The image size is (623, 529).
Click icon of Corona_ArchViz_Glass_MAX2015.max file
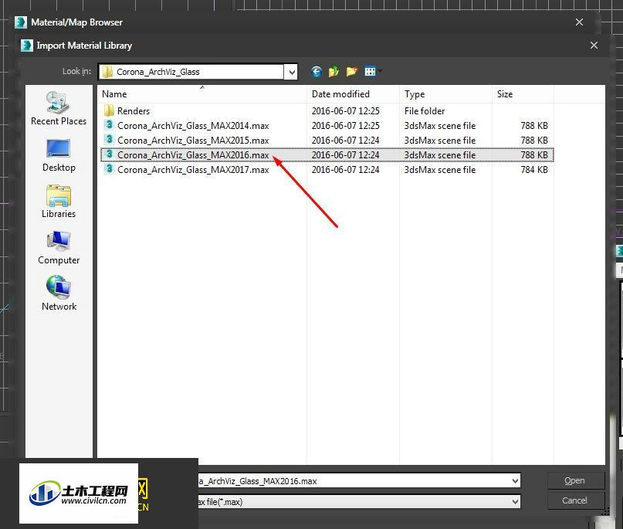point(109,140)
